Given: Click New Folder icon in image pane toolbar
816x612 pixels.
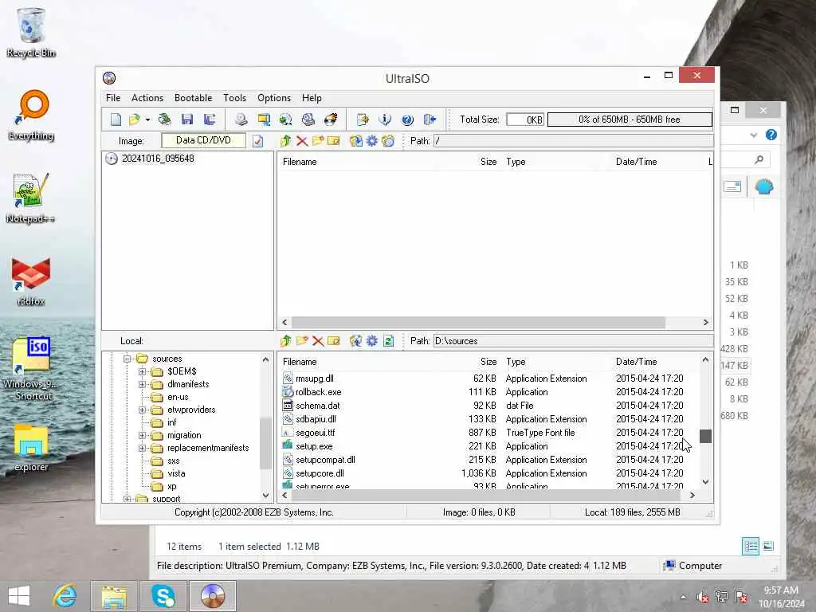Looking at the screenshot, I should click(318, 140).
